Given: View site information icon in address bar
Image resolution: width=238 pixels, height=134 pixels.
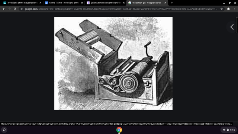Looking at the screenshot, I should click(22, 9).
